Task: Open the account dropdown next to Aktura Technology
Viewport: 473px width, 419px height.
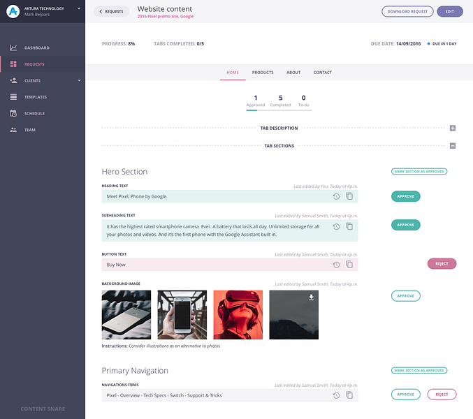Action: click(x=79, y=9)
